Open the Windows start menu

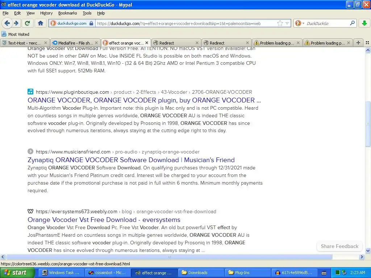(17, 273)
